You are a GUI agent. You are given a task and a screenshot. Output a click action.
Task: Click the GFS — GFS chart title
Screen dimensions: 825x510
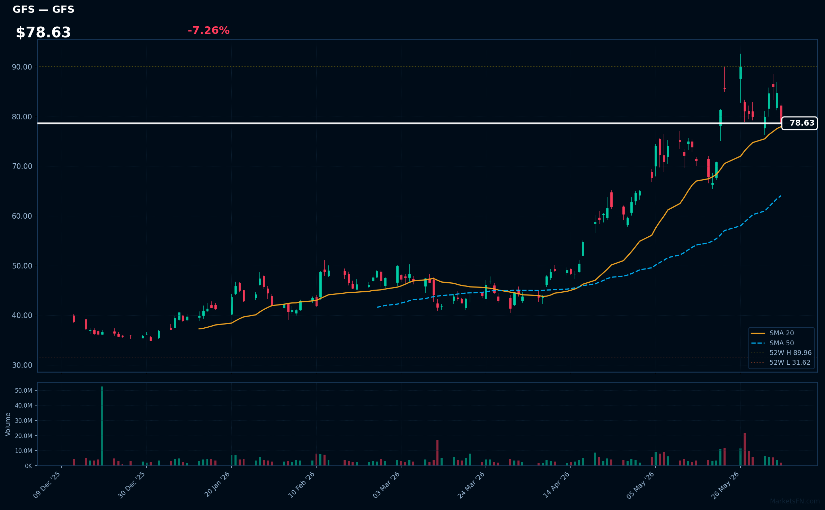[44, 9]
